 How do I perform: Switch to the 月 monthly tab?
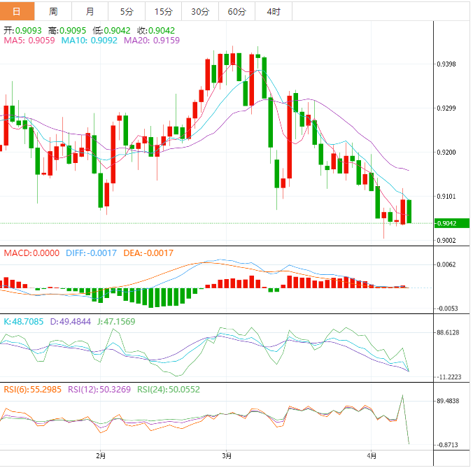(90, 11)
